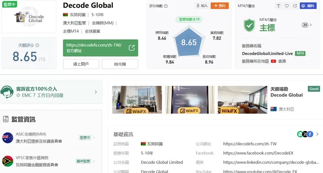Screen dimensions: 323x173
Task: Open the Facebook DecodeEX URL link
Action: tap(258, 153)
